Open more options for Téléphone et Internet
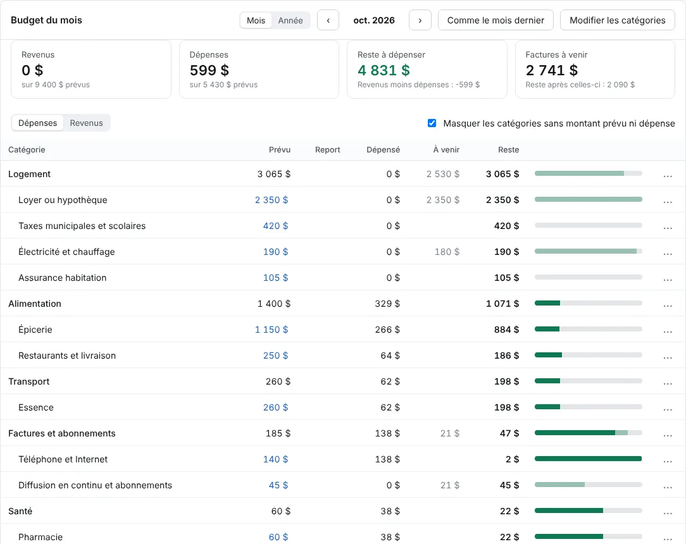The height and width of the screenshot is (544, 686). click(668, 460)
